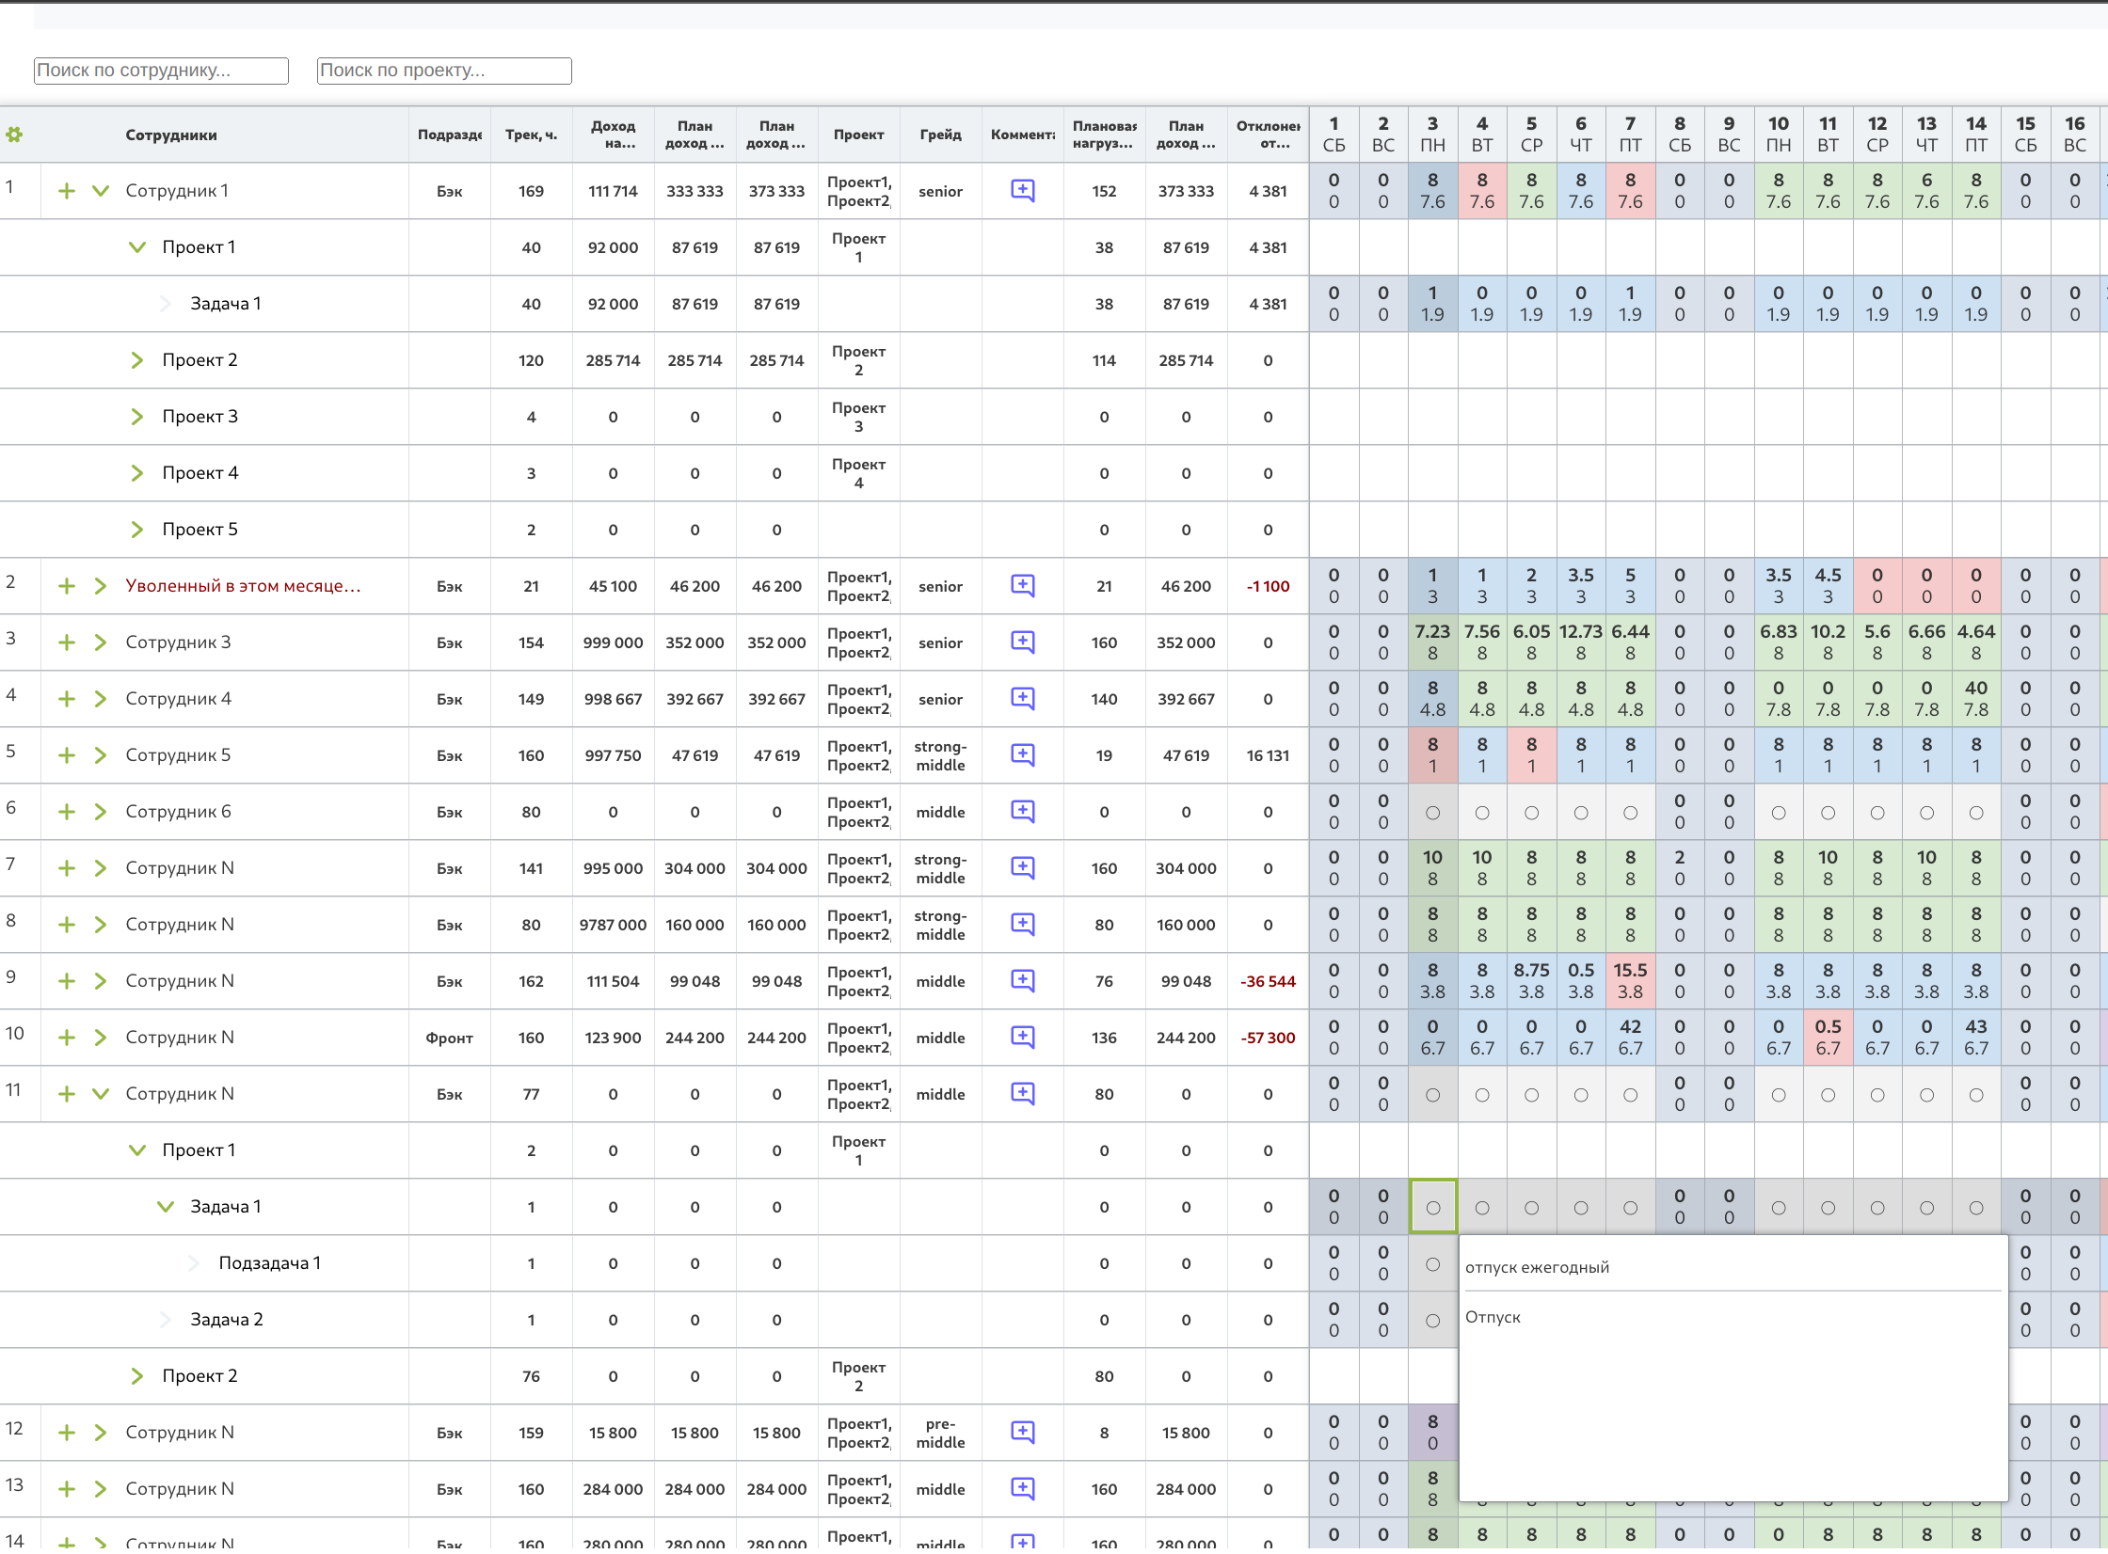Click day 14 cell in row 11
2108x1554 pixels.
(x=1976, y=1094)
